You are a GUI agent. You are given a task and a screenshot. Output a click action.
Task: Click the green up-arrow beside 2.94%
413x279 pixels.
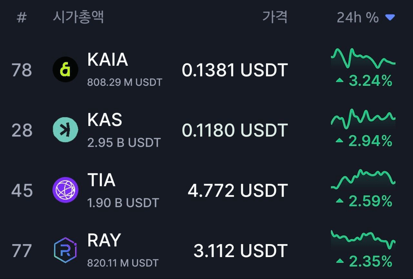(339, 141)
